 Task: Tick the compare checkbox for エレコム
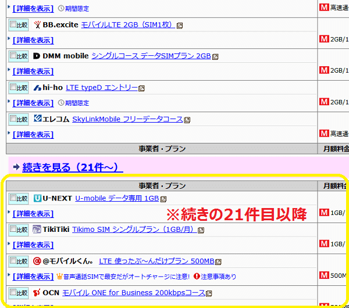click(x=13, y=119)
